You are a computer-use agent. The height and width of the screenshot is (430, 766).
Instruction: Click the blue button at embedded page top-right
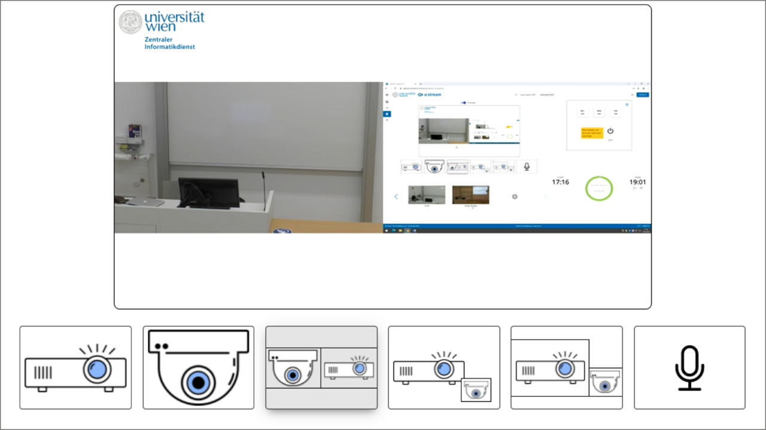(x=642, y=94)
